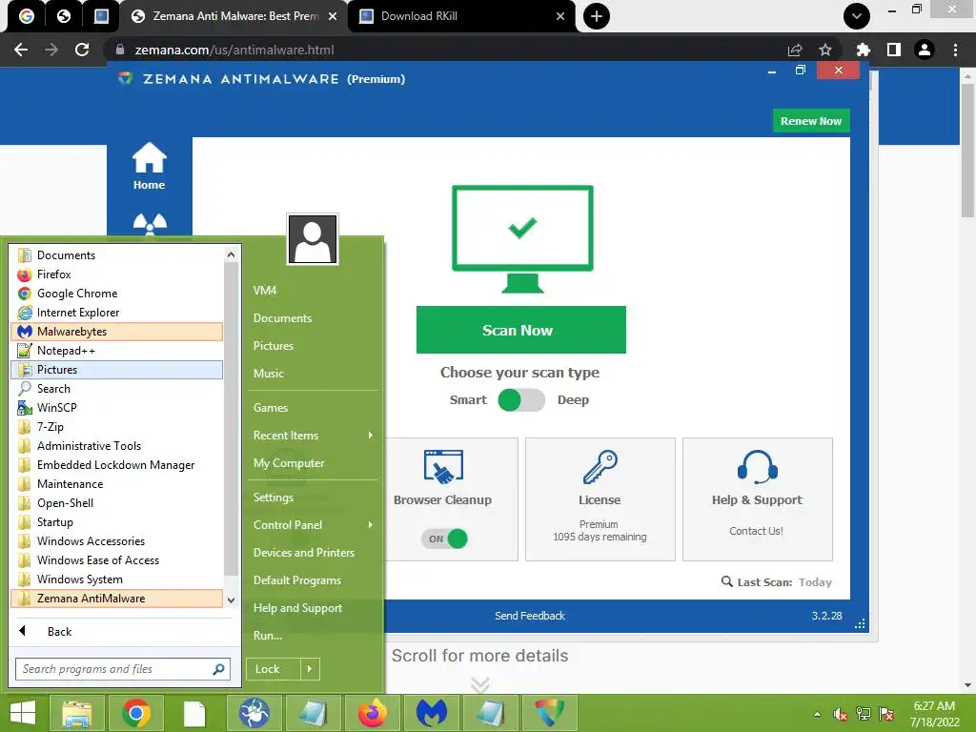Open Help and Support in Start menu

click(297, 608)
